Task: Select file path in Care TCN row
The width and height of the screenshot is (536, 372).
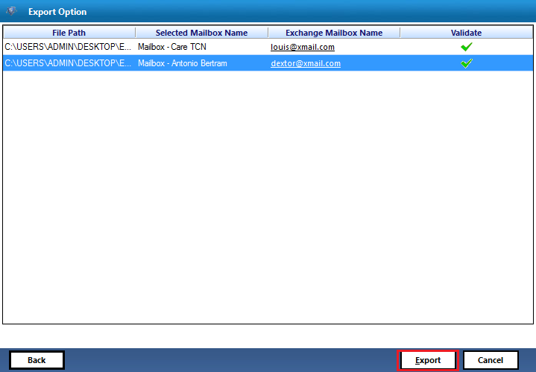Action: point(68,47)
